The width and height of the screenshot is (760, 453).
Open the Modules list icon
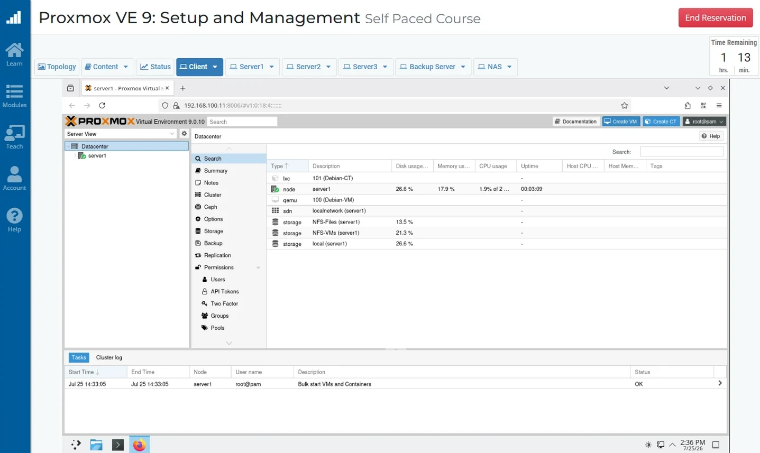[x=14, y=96]
